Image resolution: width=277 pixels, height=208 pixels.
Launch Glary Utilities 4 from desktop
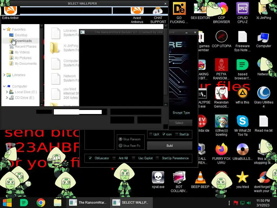coord(263,97)
